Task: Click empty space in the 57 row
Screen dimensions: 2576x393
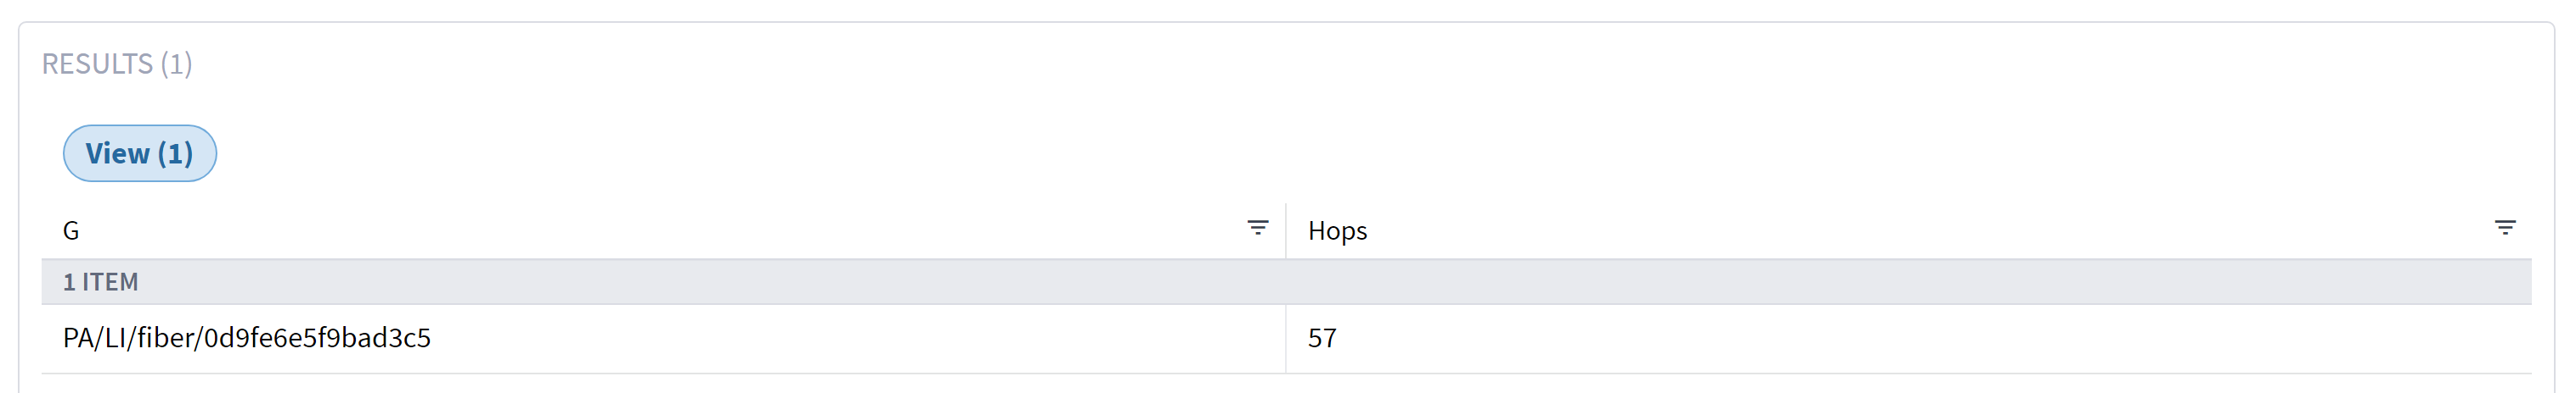Action: tap(1900, 338)
